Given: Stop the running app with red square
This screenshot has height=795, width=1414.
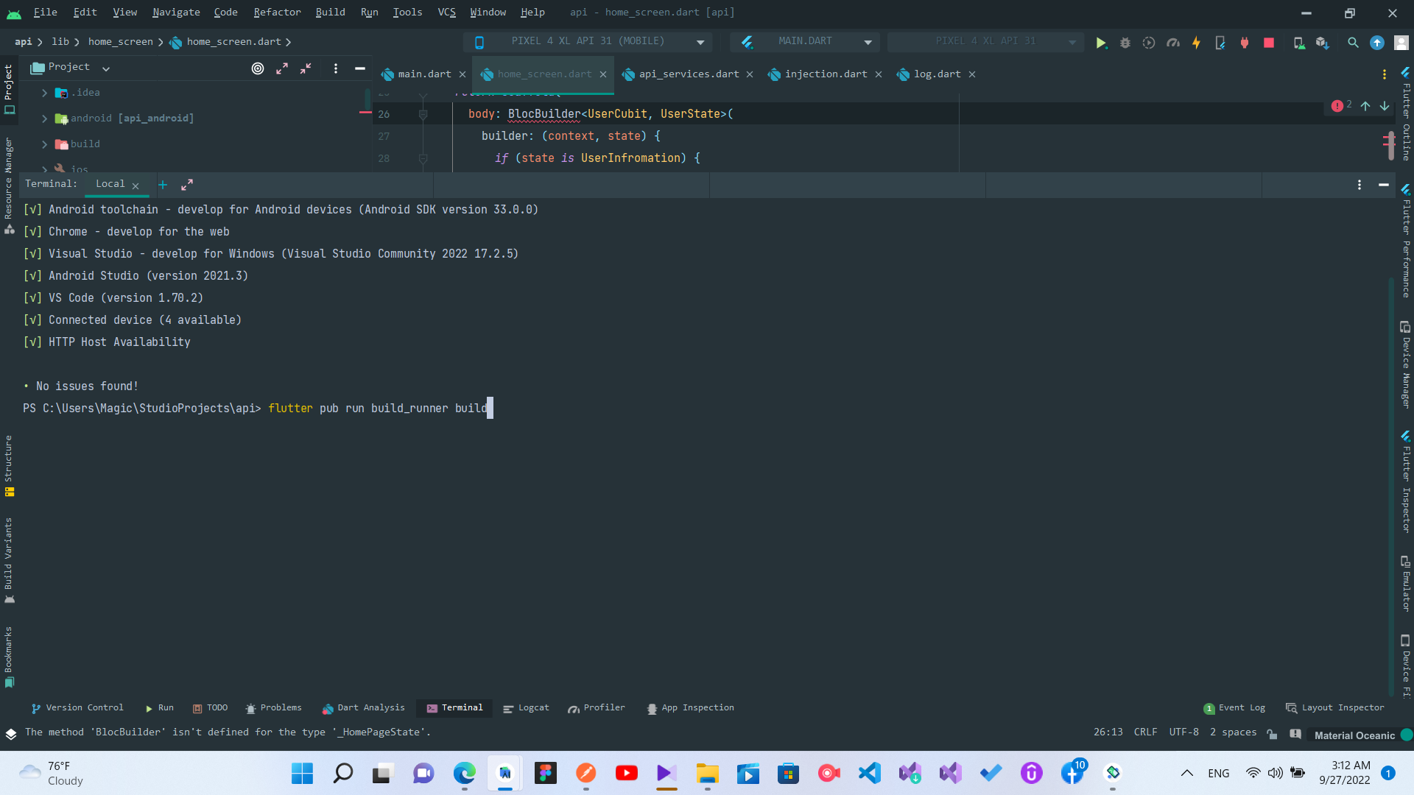Looking at the screenshot, I should tap(1269, 43).
